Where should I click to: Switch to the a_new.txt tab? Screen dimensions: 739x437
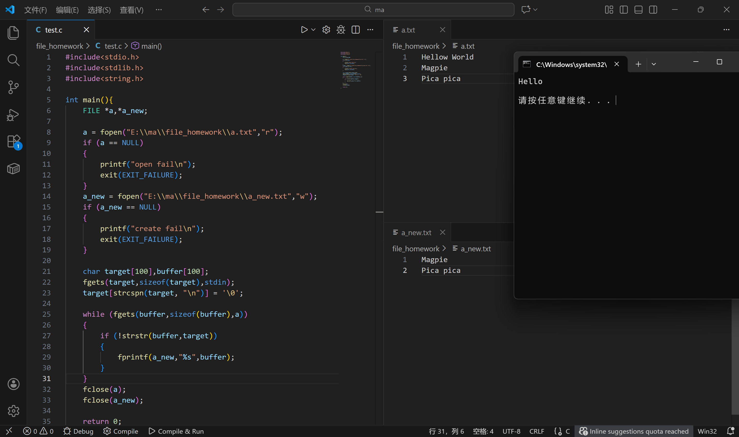point(416,233)
